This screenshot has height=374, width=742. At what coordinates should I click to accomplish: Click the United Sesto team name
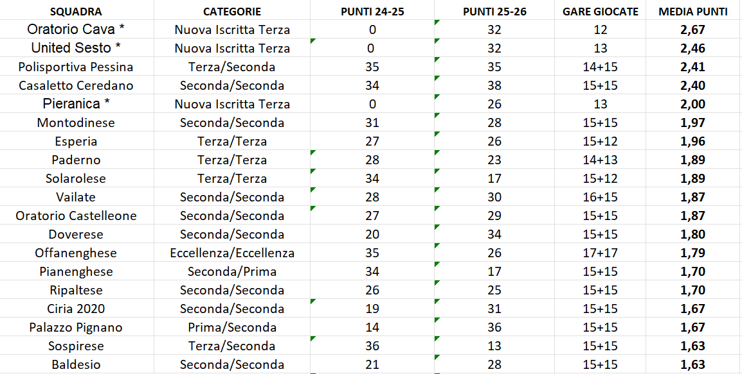pos(76,48)
